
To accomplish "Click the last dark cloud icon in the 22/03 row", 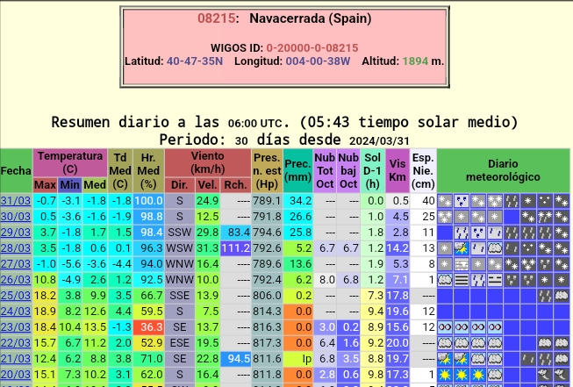I will [x=562, y=343].
